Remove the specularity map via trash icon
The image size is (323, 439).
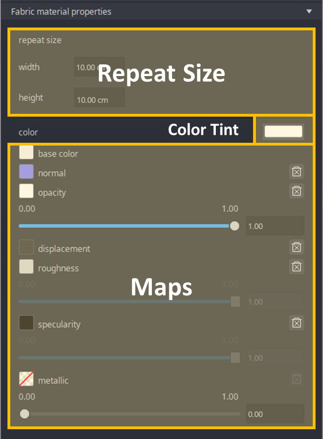[296, 322]
